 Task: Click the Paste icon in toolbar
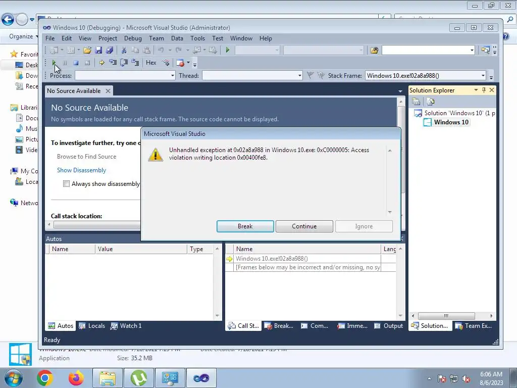147,50
